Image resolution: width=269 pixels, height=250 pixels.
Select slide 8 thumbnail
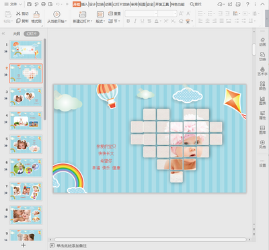26,215
